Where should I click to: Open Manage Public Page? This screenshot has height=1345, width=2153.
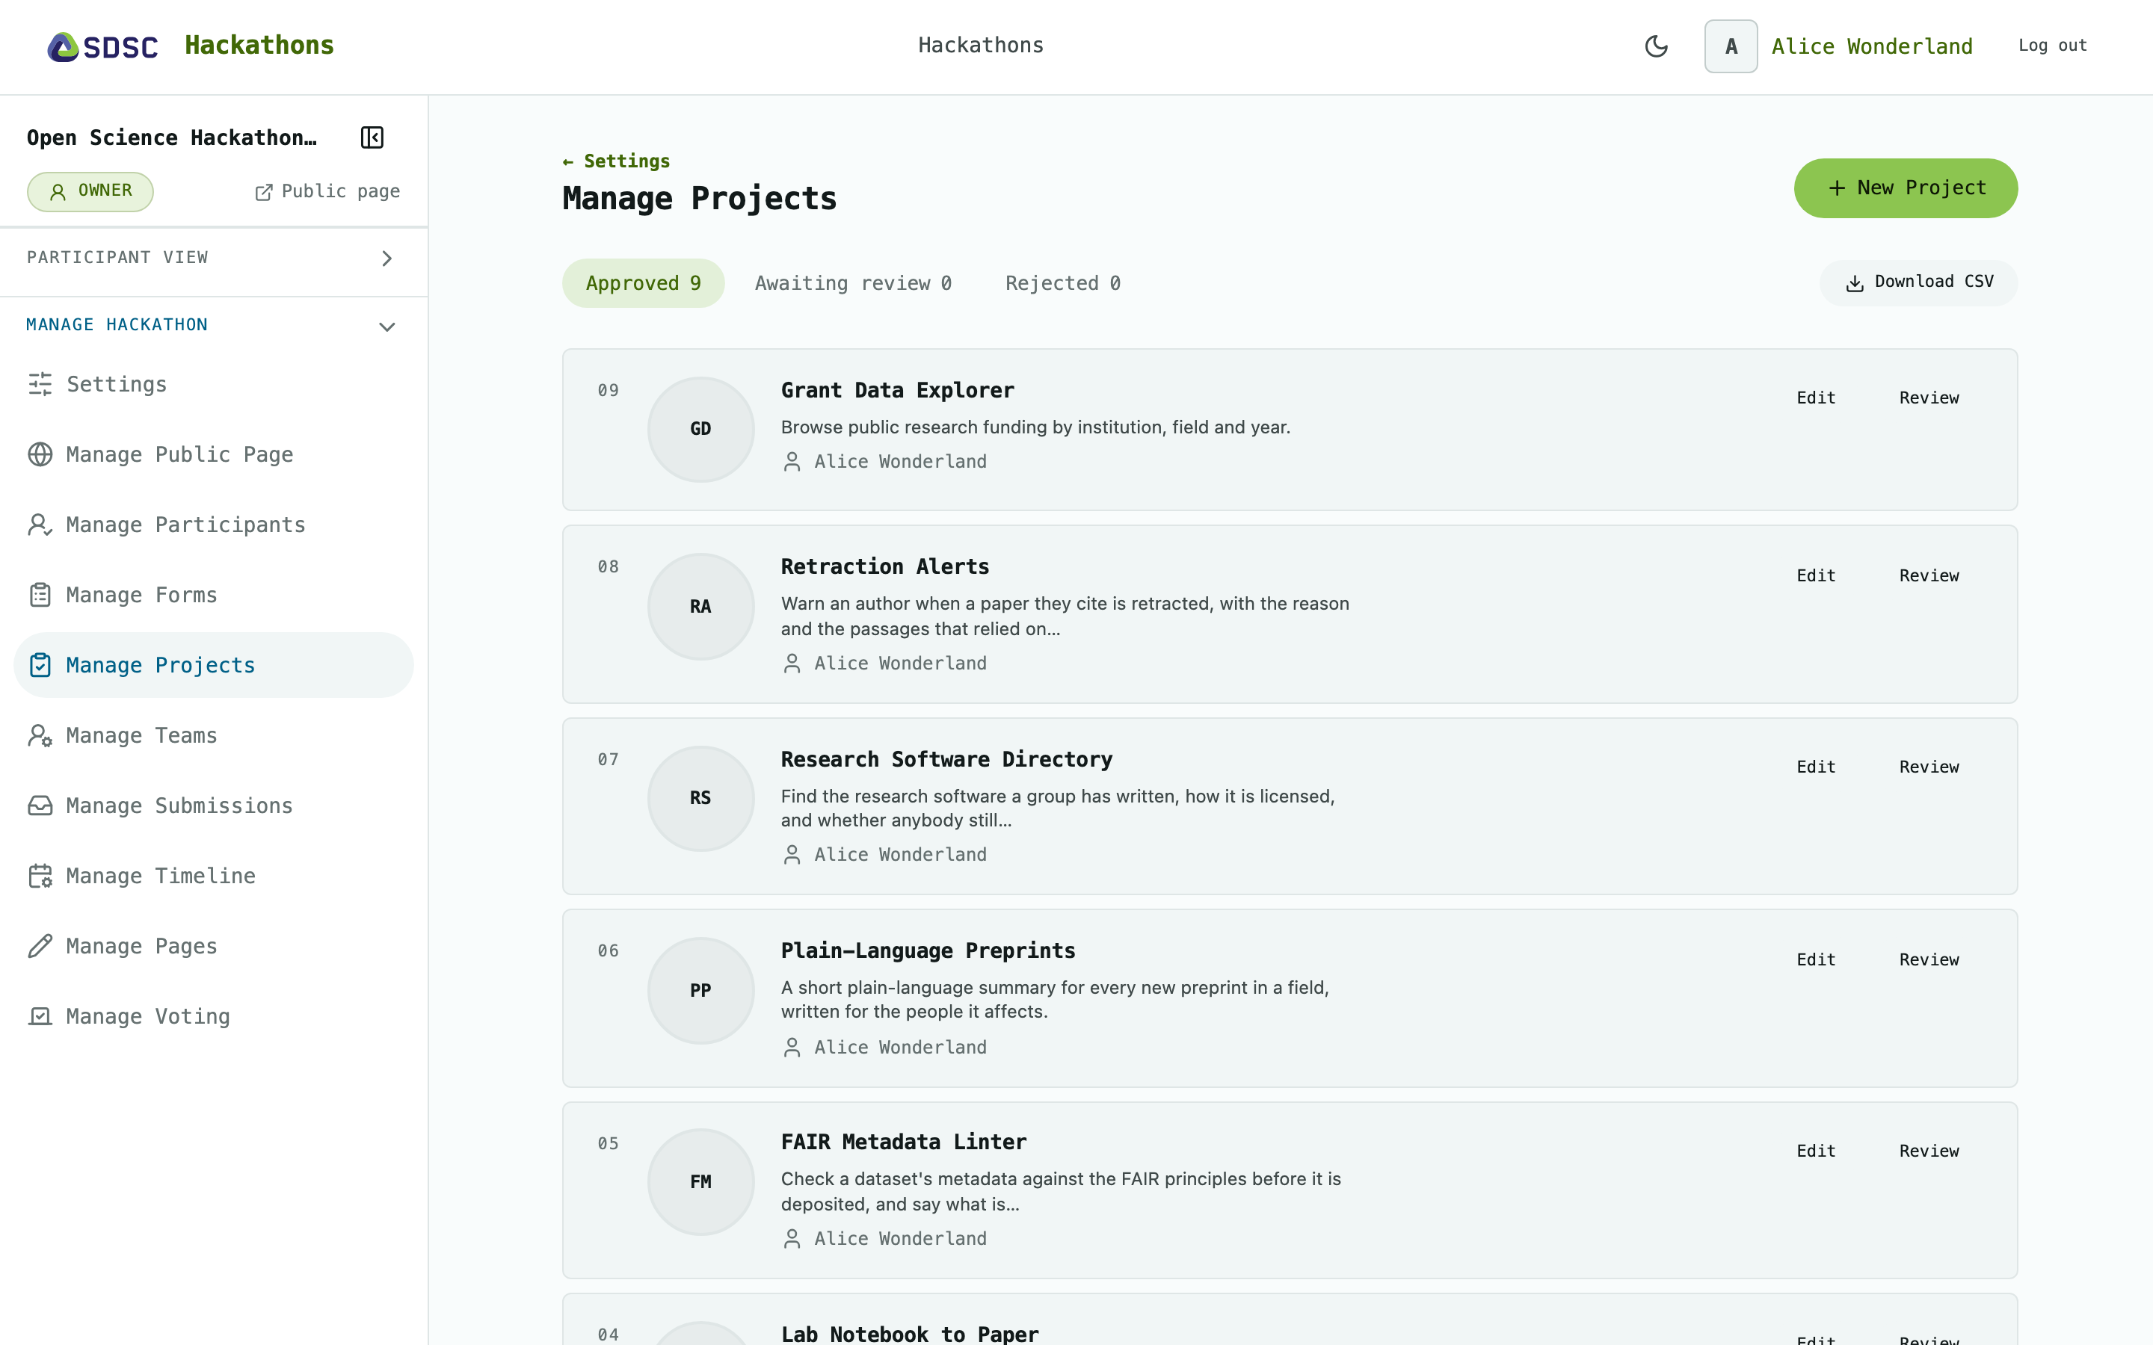[x=214, y=454]
